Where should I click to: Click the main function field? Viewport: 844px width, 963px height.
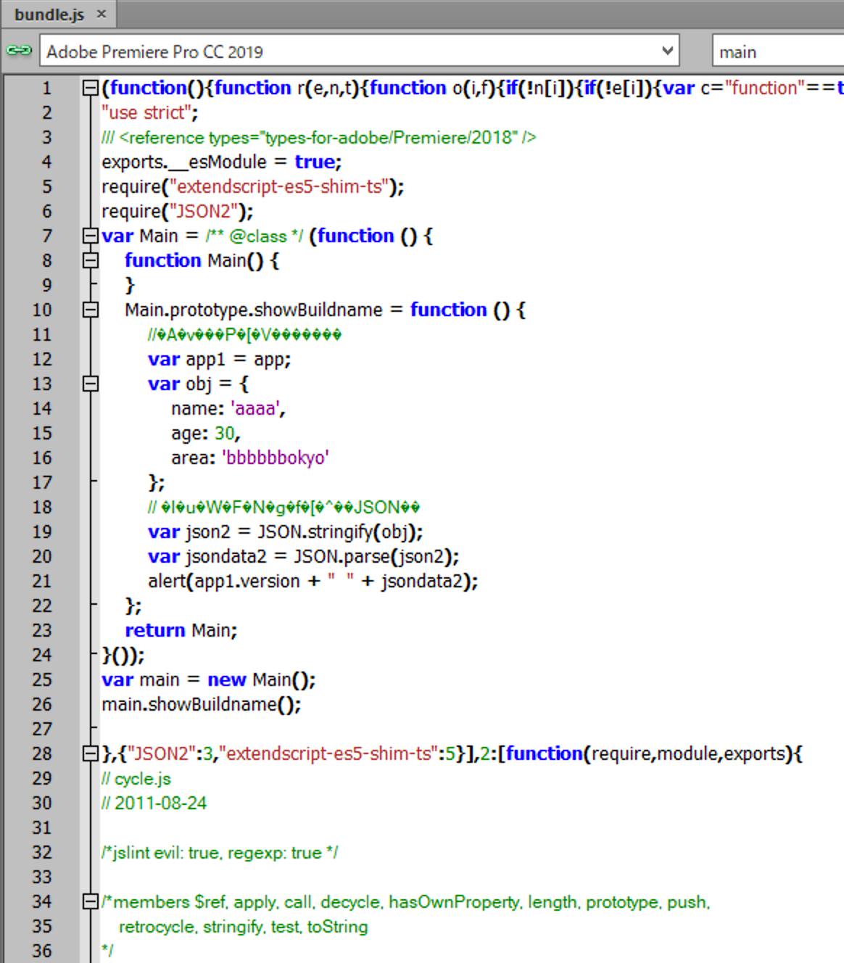click(x=778, y=51)
